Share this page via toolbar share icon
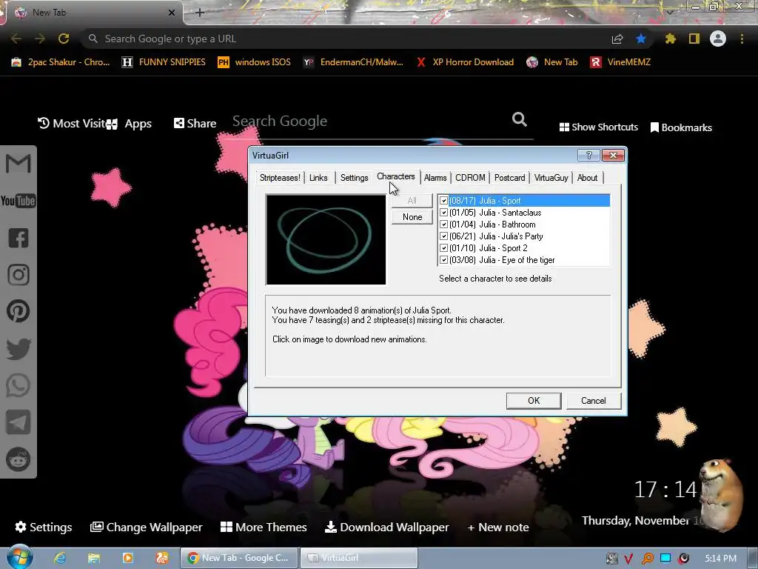Image resolution: width=758 pixels, height=569 pixels. point(617,39)
